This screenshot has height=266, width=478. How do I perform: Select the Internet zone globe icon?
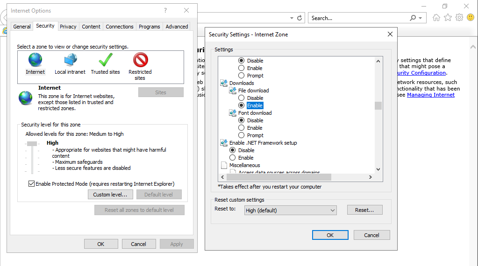click(35, 60)
